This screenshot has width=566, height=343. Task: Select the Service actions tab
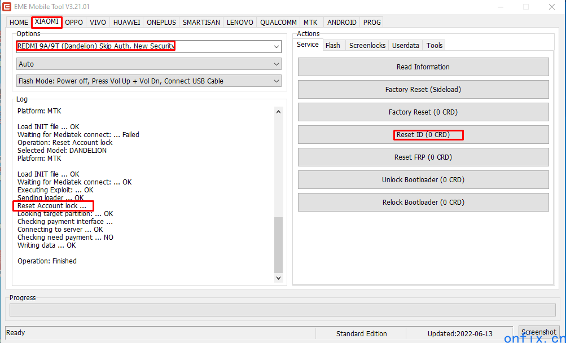point(308,45)
